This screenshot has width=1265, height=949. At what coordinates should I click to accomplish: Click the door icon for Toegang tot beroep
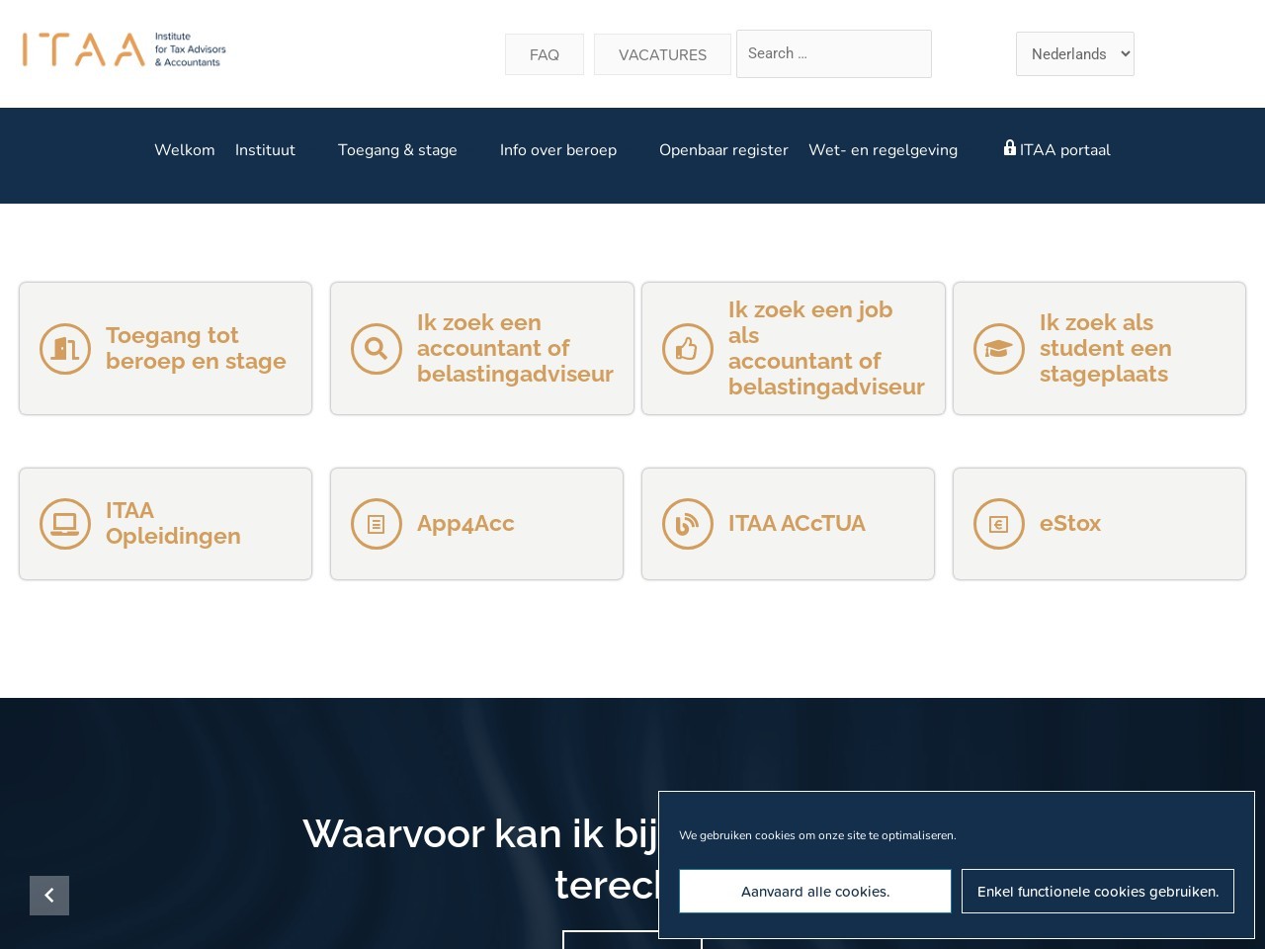[x=65, y=349]
